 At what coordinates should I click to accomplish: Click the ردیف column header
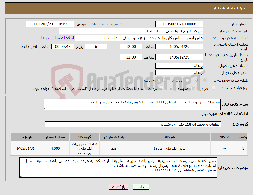pyautogui.click(x=243, y=137)
